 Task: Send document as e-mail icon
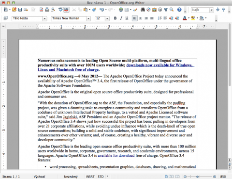pyautogui.click(x=26, y=10)
